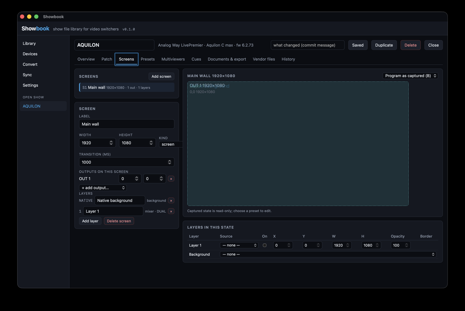Open Documents & export tab

[x=227, y=59]
